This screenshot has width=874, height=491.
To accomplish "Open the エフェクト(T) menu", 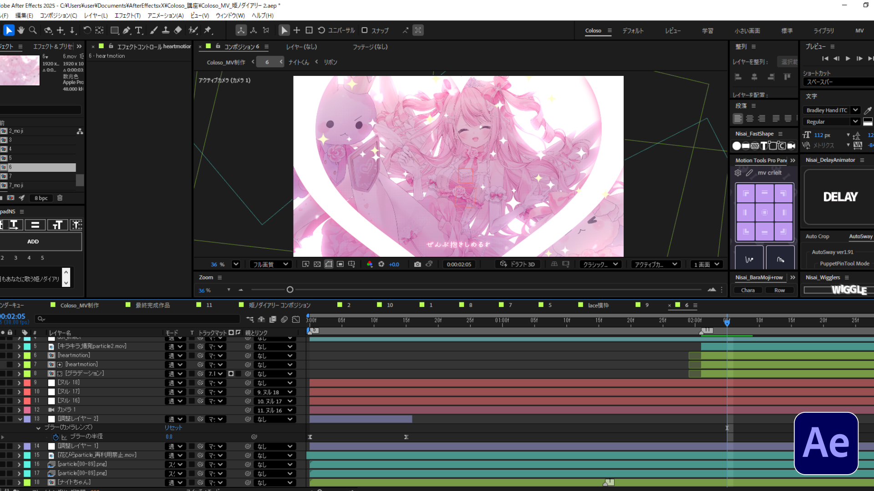I will [127, 15].
